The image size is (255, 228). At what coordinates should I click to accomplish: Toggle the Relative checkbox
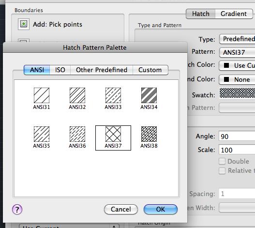pos(222,171)
